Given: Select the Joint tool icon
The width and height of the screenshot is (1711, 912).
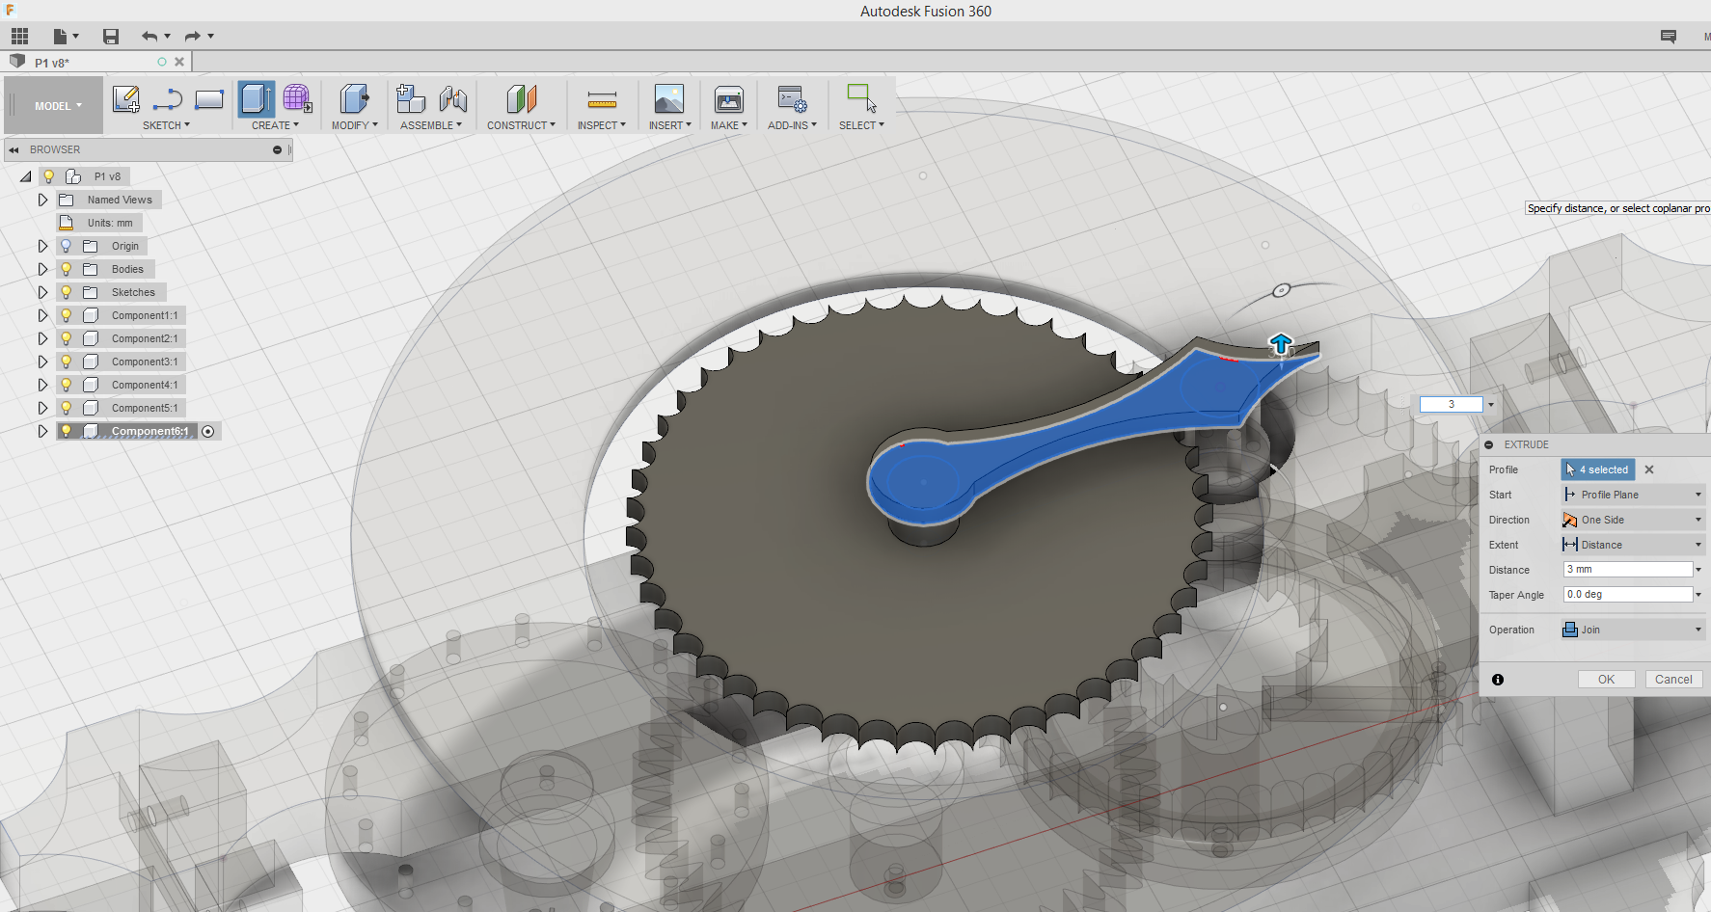Looking at the screenshot, I should click(x=453, y=99).
